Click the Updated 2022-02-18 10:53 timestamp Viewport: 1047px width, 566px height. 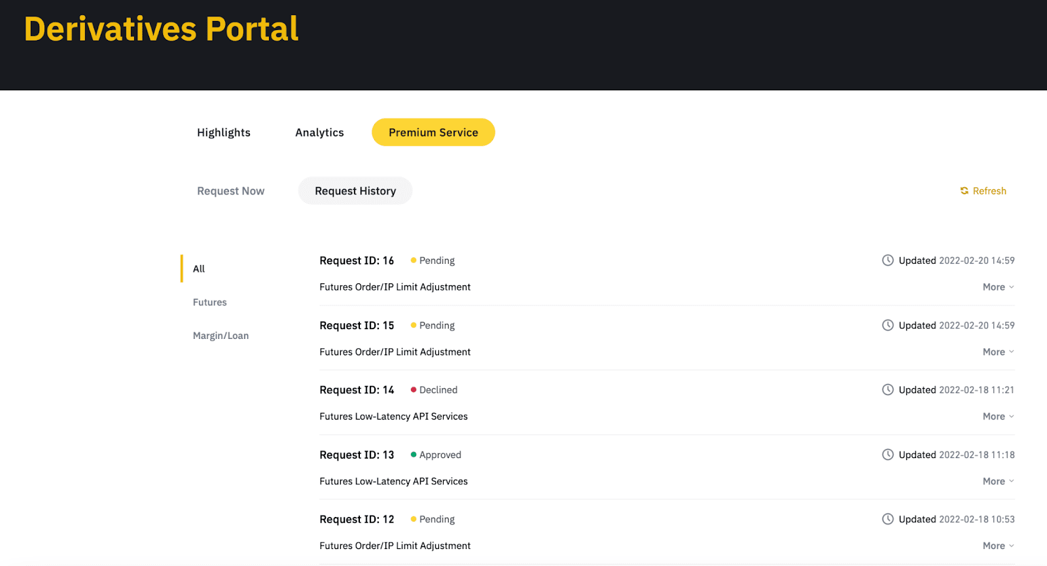[957, 520]
